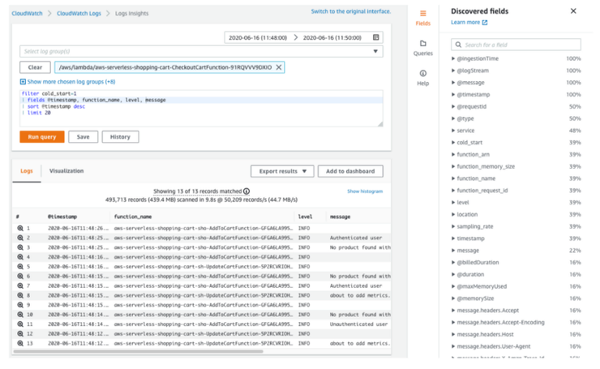Click in Search for a field box
The image size is (600, 369).
click(x=516, y=45)
